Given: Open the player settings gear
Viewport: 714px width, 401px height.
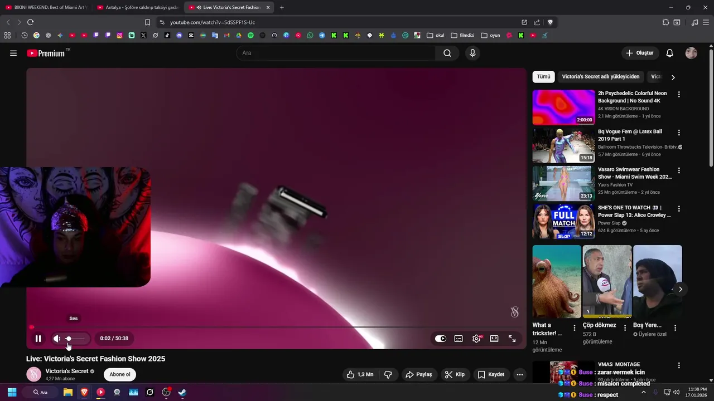Looking at the screenshot, I should click(476, 339).
